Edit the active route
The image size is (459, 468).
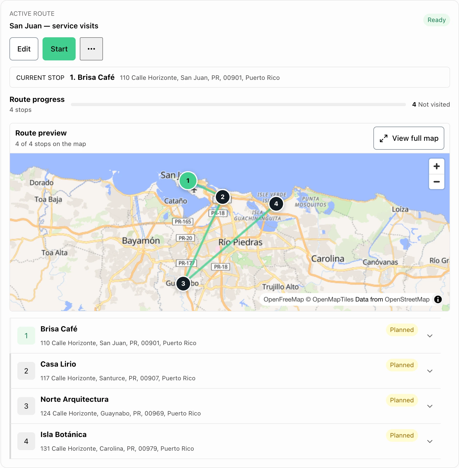[x=24, y=49]
